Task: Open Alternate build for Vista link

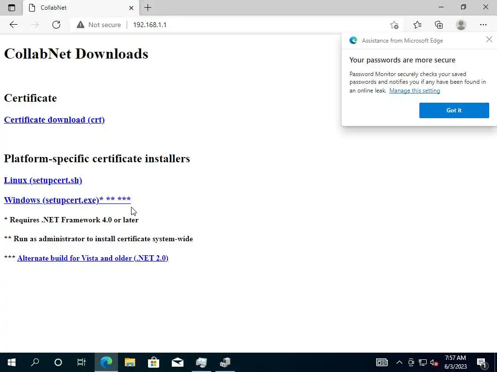Action: coord(93,258)
